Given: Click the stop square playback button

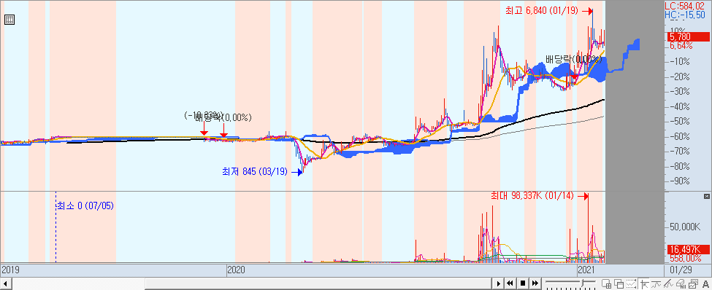Looking at the screenshot, I should tap(523, 283).
